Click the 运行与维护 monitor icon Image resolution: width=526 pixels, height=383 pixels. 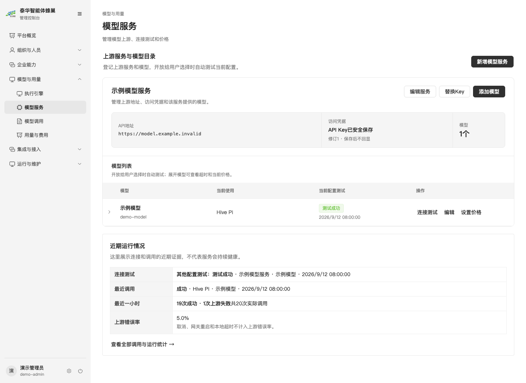click(x=12, y=164)
